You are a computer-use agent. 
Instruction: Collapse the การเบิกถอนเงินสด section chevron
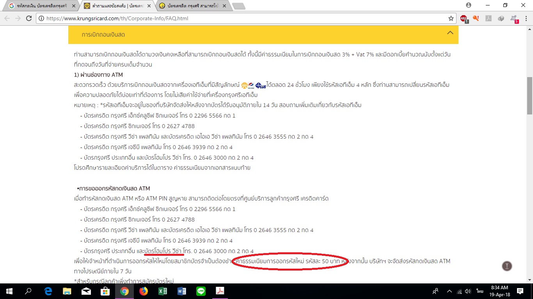450,33
